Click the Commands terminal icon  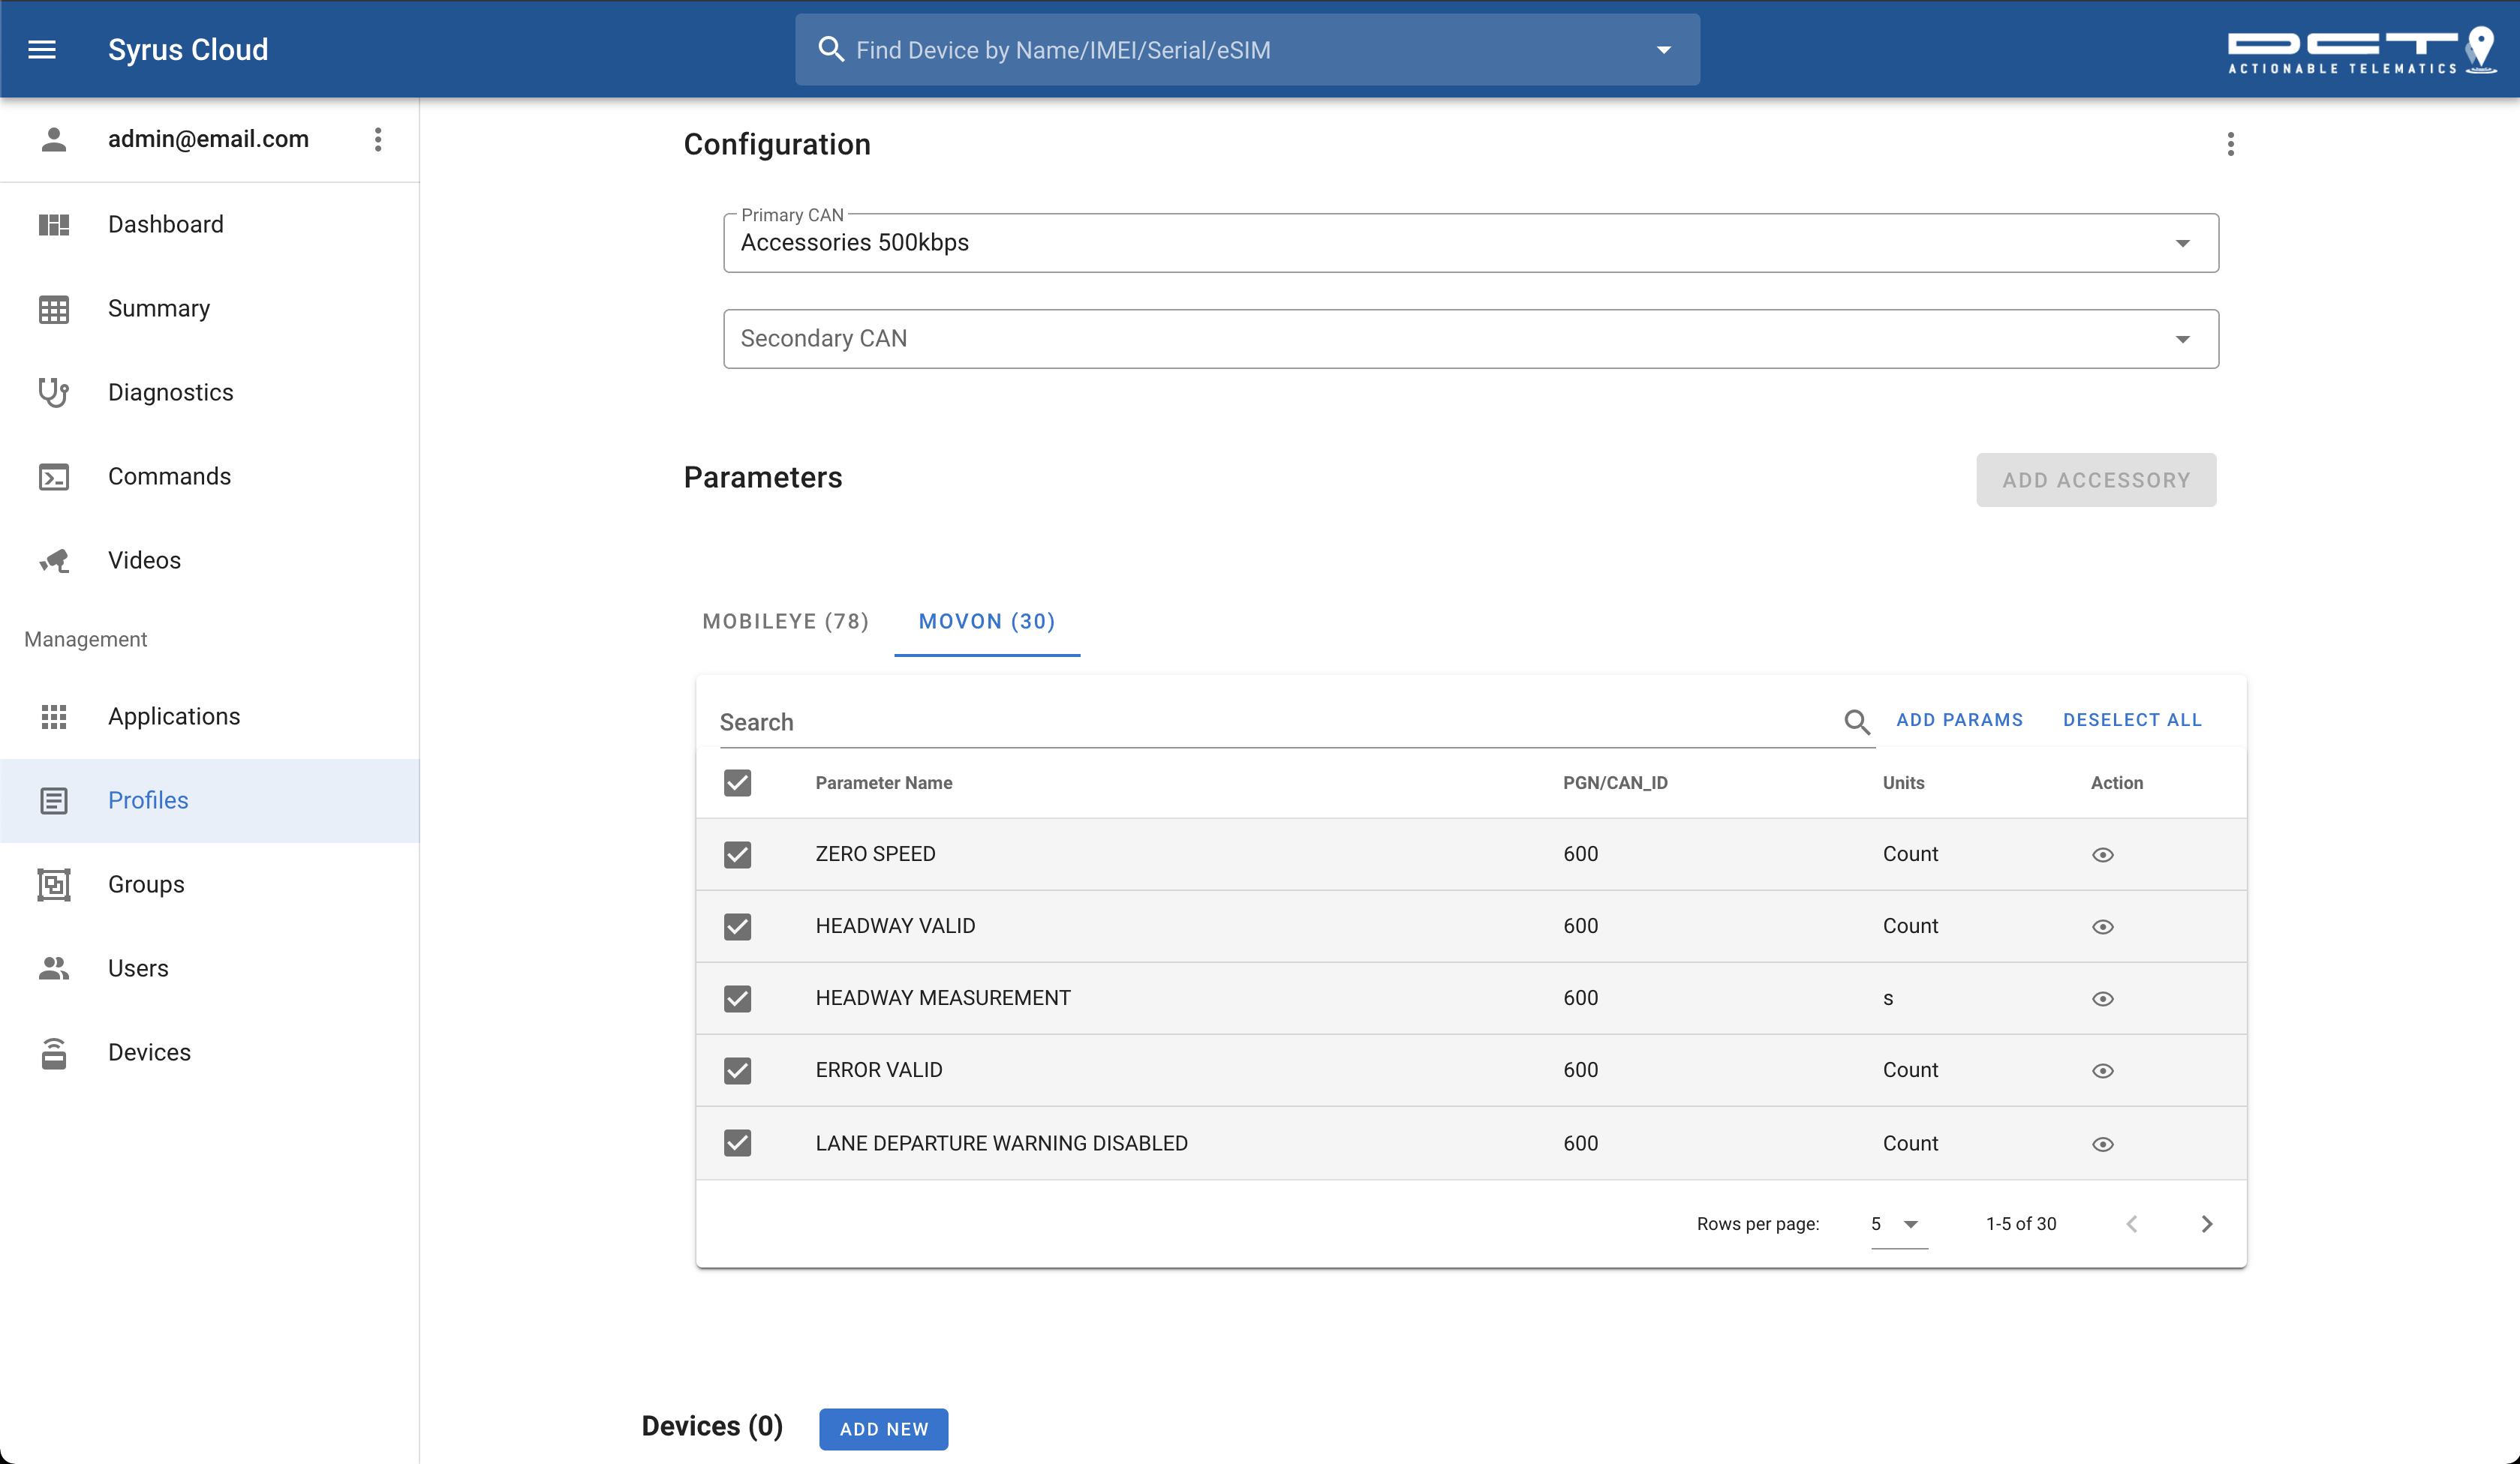click(x=54, y=477)
